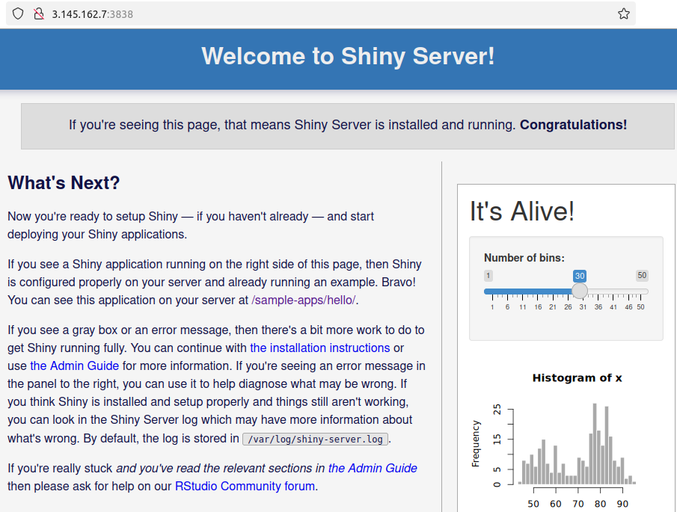Click the address bar showing 3.145.162.7:3838

click(320, 13)
